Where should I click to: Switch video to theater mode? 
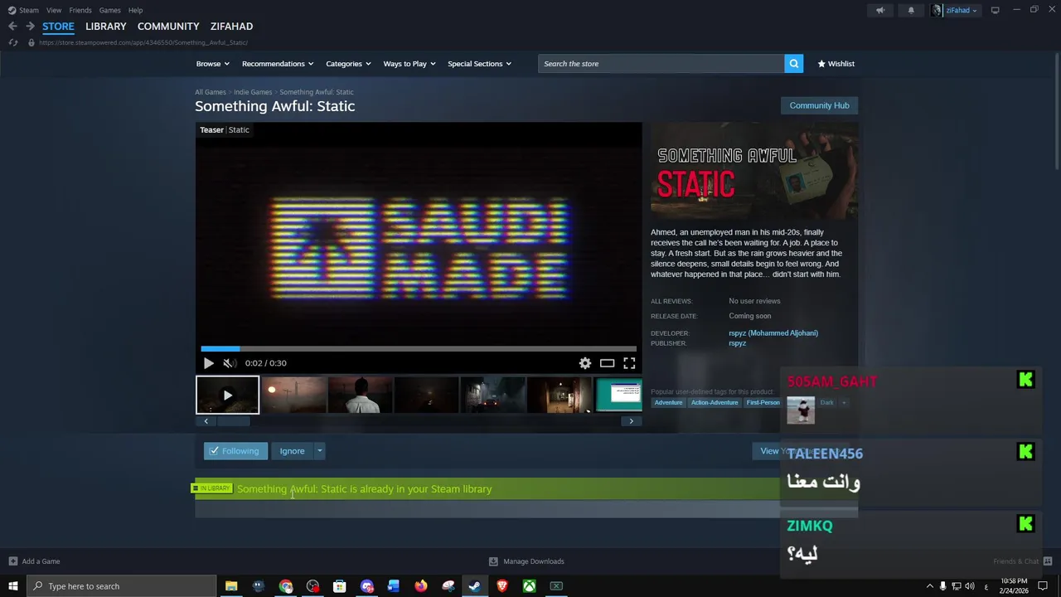pos(608,363)
